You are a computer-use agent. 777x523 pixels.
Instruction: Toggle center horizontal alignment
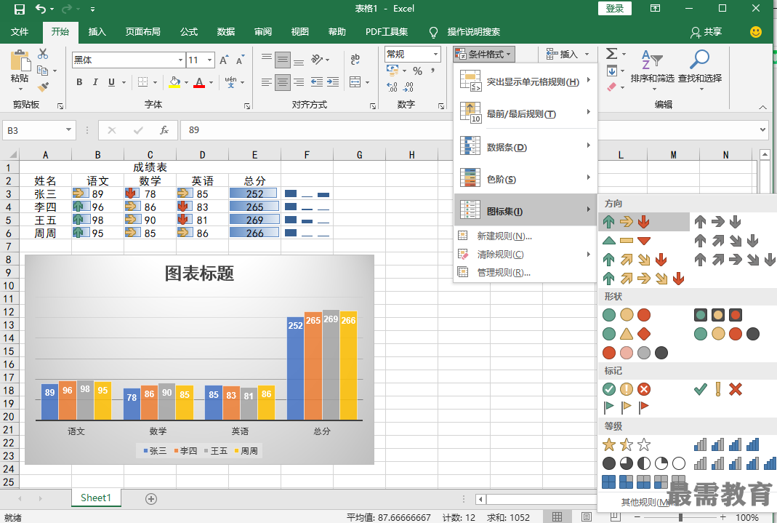click(283, 82)
